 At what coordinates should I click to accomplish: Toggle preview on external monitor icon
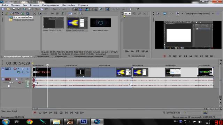[x=164, y=14]
